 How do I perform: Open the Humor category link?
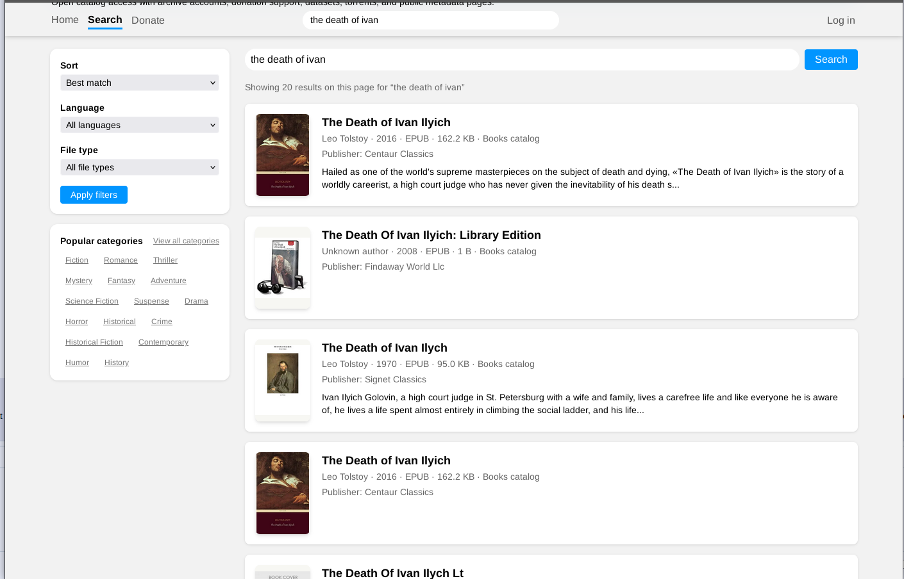(77, 363)
